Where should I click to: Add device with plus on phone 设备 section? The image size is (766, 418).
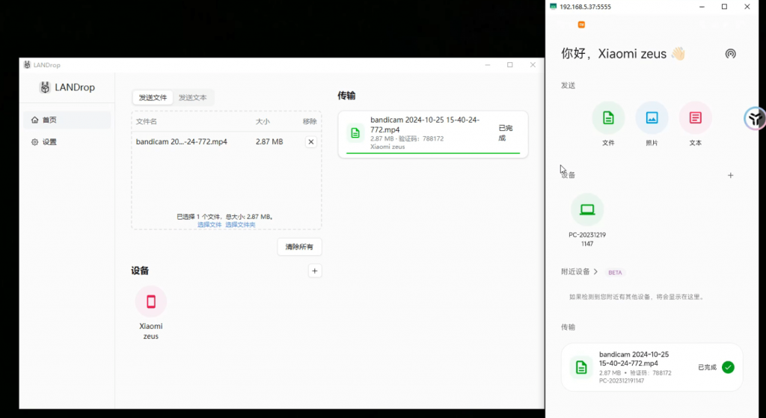coord(731,176)
